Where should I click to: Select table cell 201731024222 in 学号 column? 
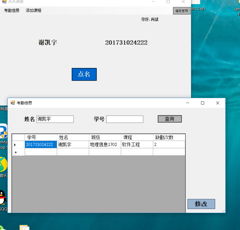coord(41,145)
